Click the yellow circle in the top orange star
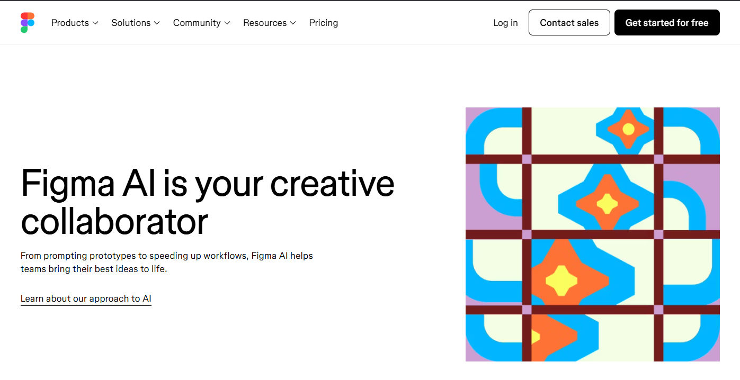 coord(628,129)
